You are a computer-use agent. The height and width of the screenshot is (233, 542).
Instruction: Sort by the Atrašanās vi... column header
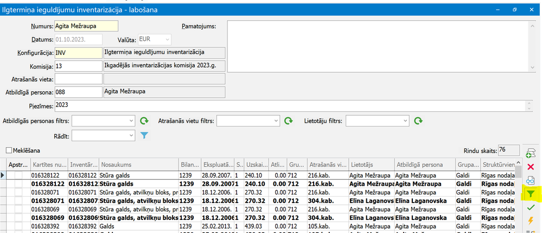click(x=328, y=165)
